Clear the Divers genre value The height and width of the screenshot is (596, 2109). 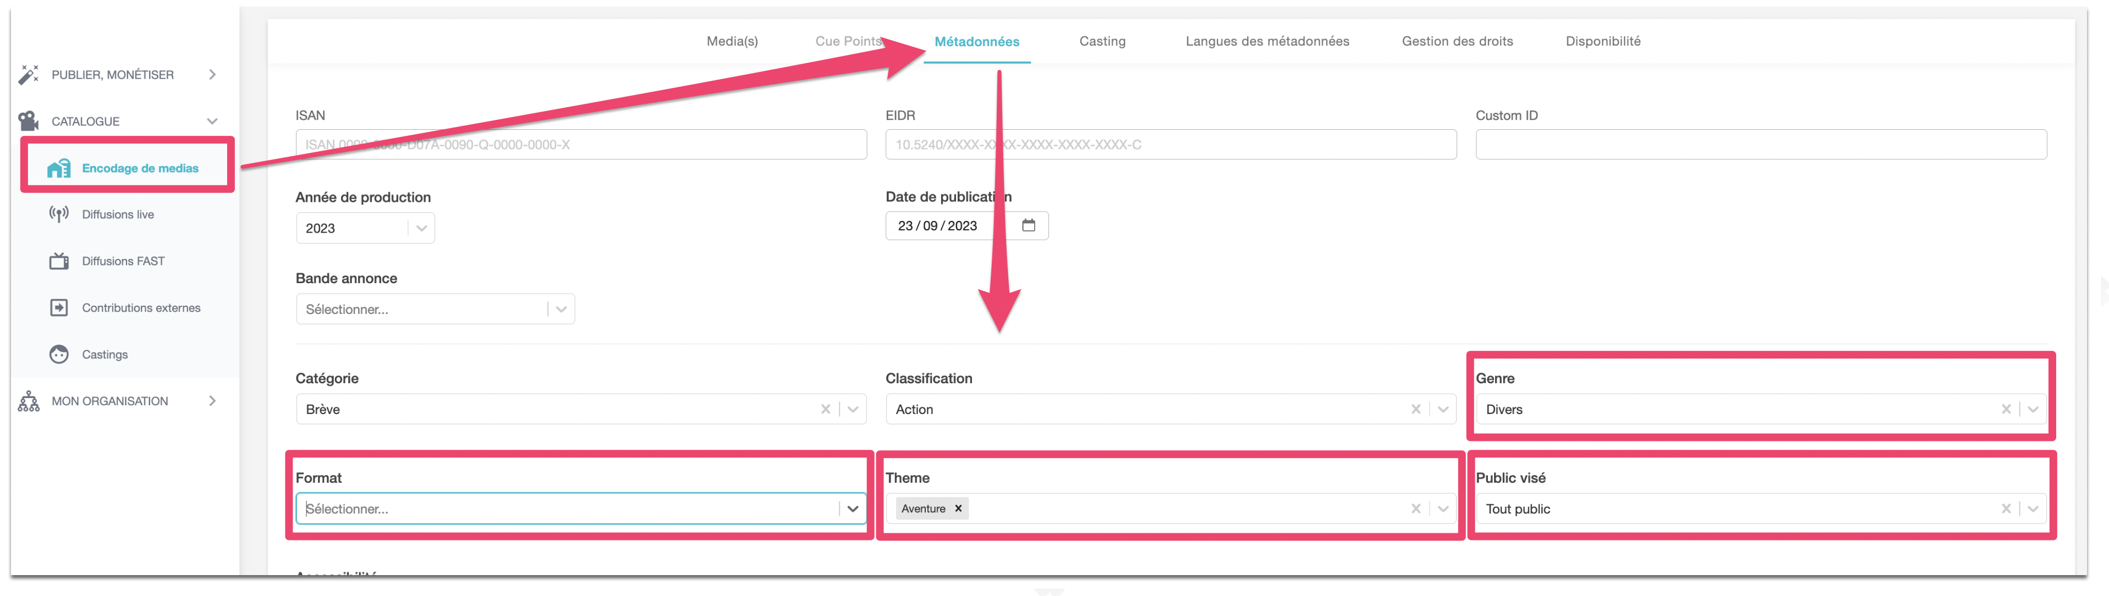(x=2006, y=410)
